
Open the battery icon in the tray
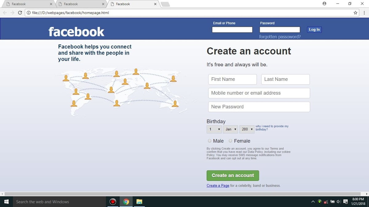332,201
